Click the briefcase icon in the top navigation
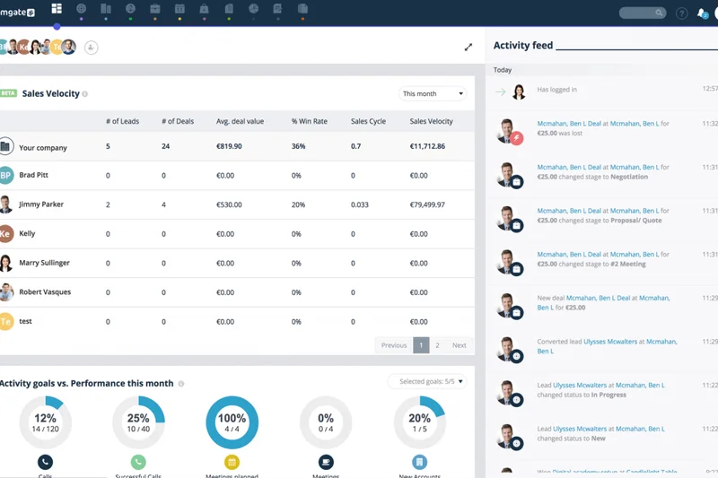Screen dimensions: 718x478 tap(155, 10)
